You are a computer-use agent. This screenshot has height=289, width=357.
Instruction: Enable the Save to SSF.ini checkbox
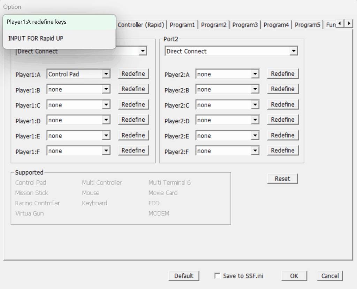click(x=218, y=276)
